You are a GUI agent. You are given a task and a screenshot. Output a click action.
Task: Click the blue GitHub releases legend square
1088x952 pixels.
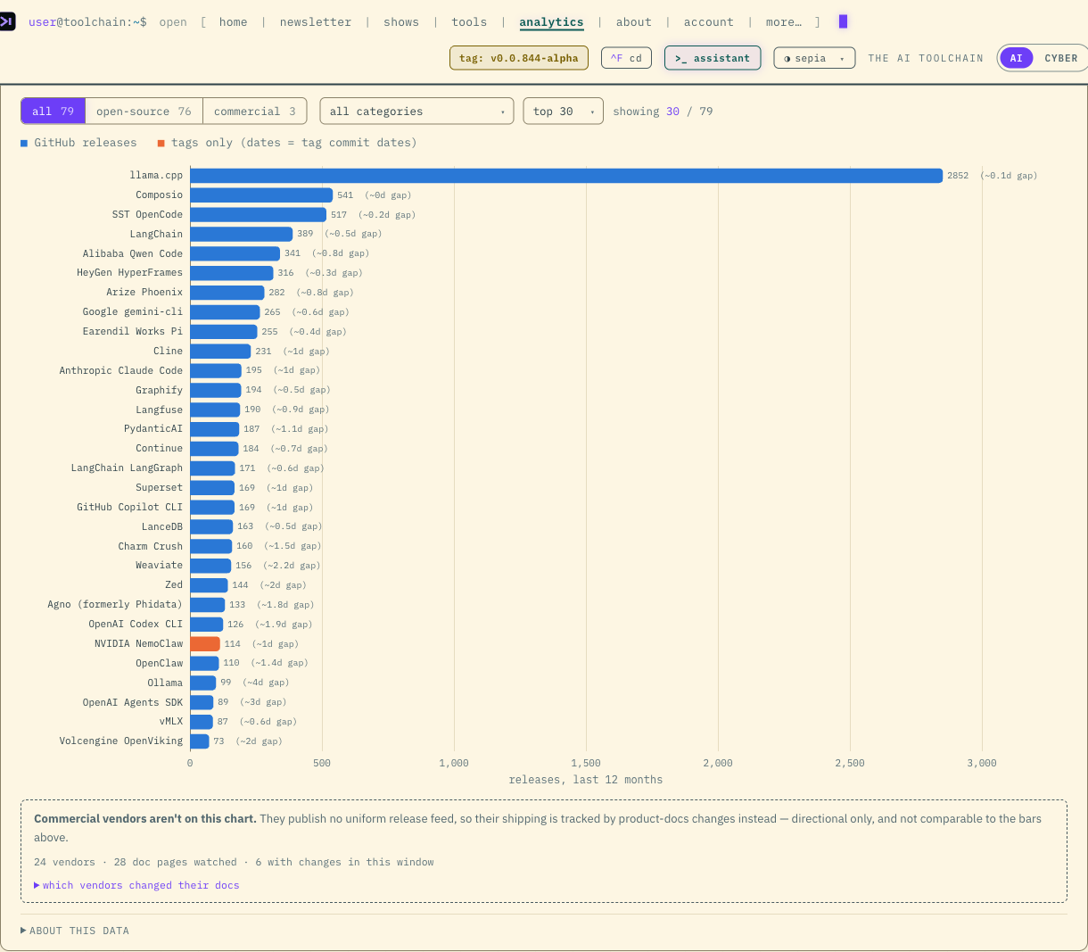24,143
